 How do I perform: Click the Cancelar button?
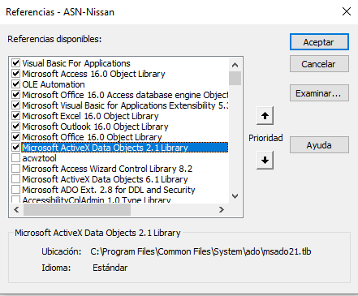(x=319, y=64)
